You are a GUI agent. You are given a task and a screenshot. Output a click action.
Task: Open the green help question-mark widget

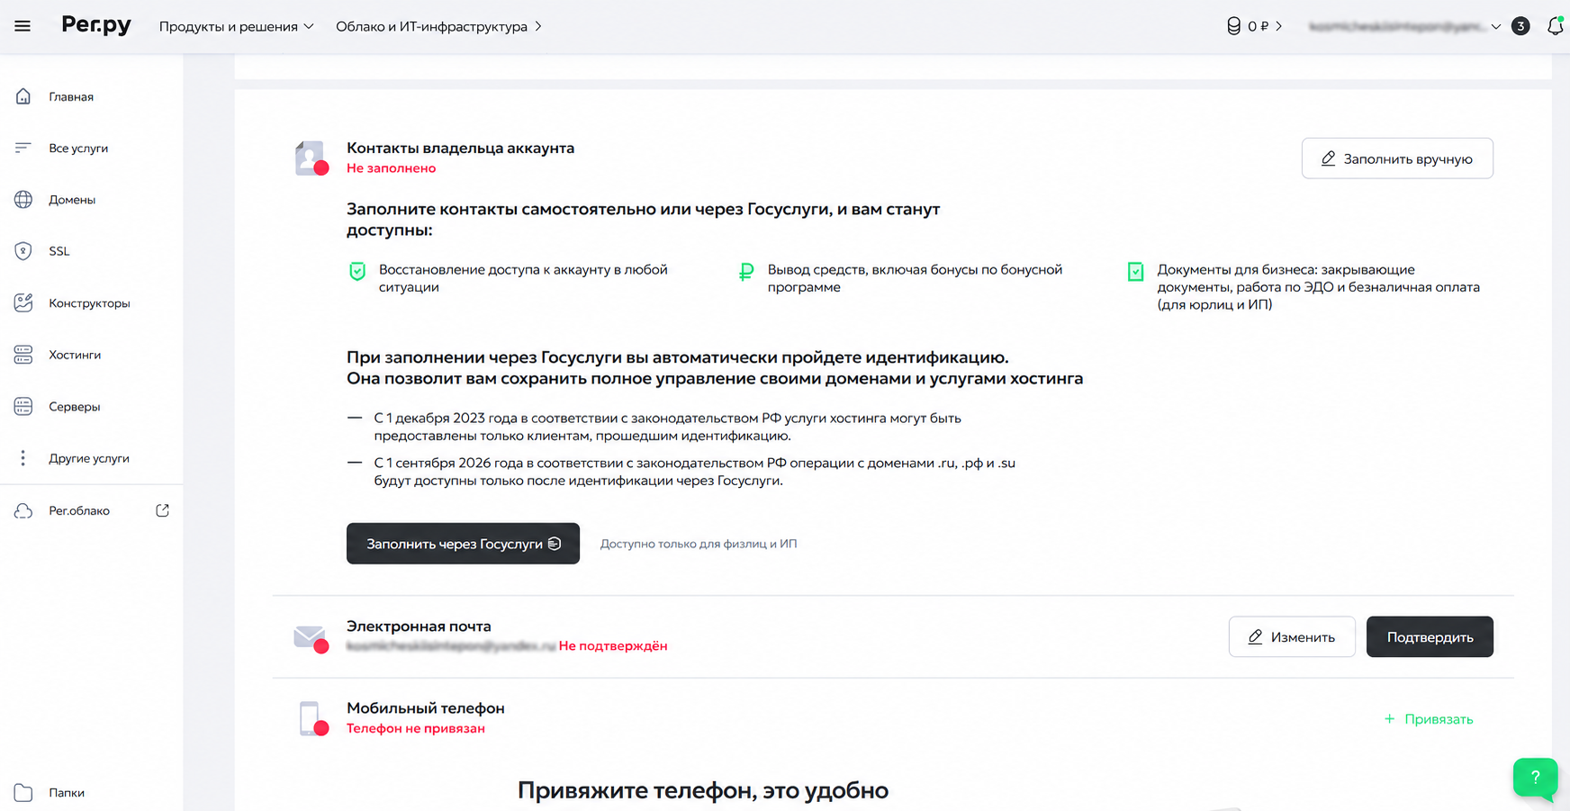(x=1535, y=777)
